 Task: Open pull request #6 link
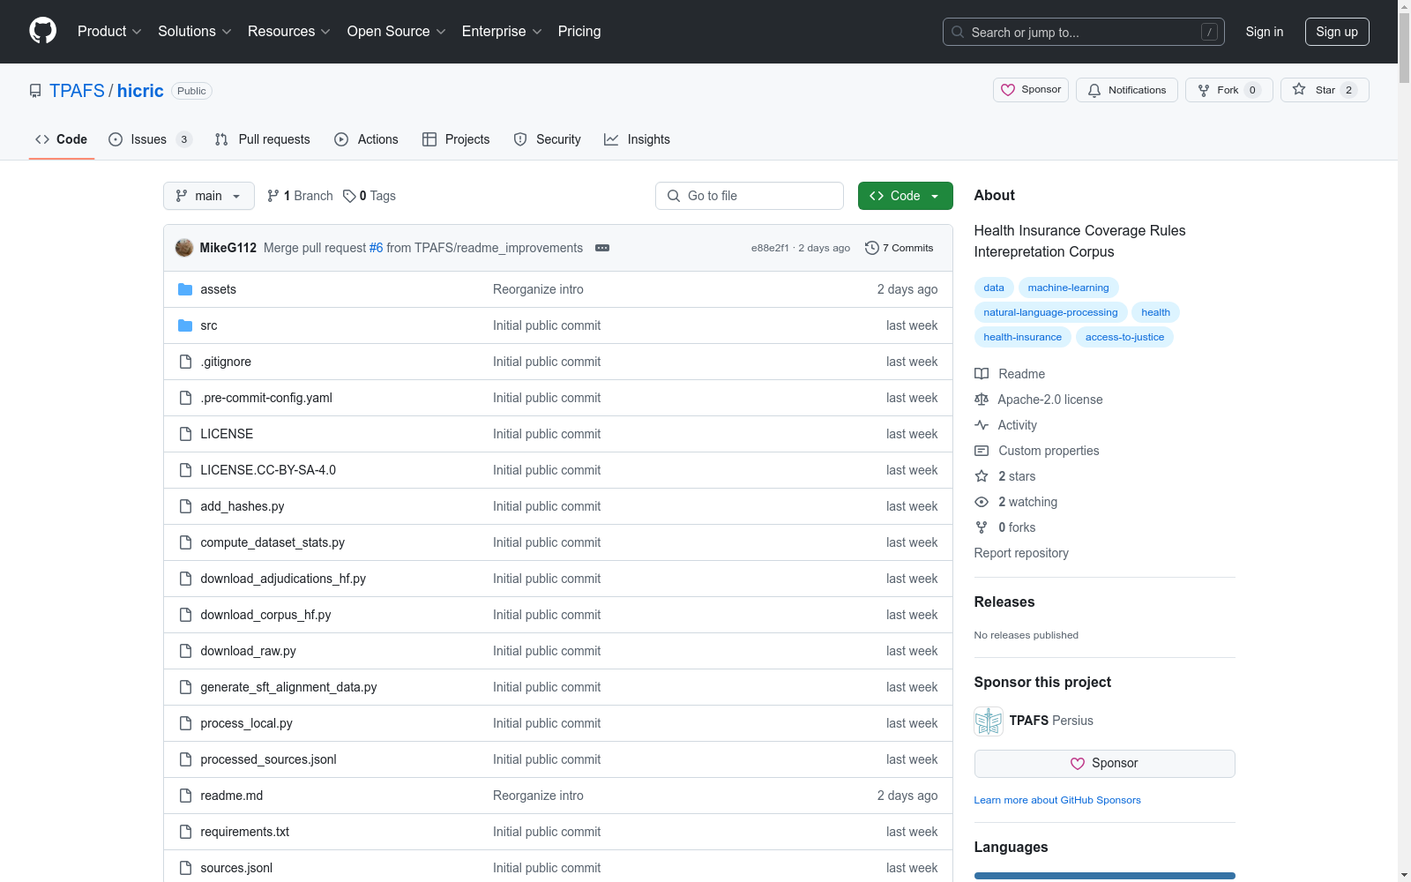tap(376, 248)
